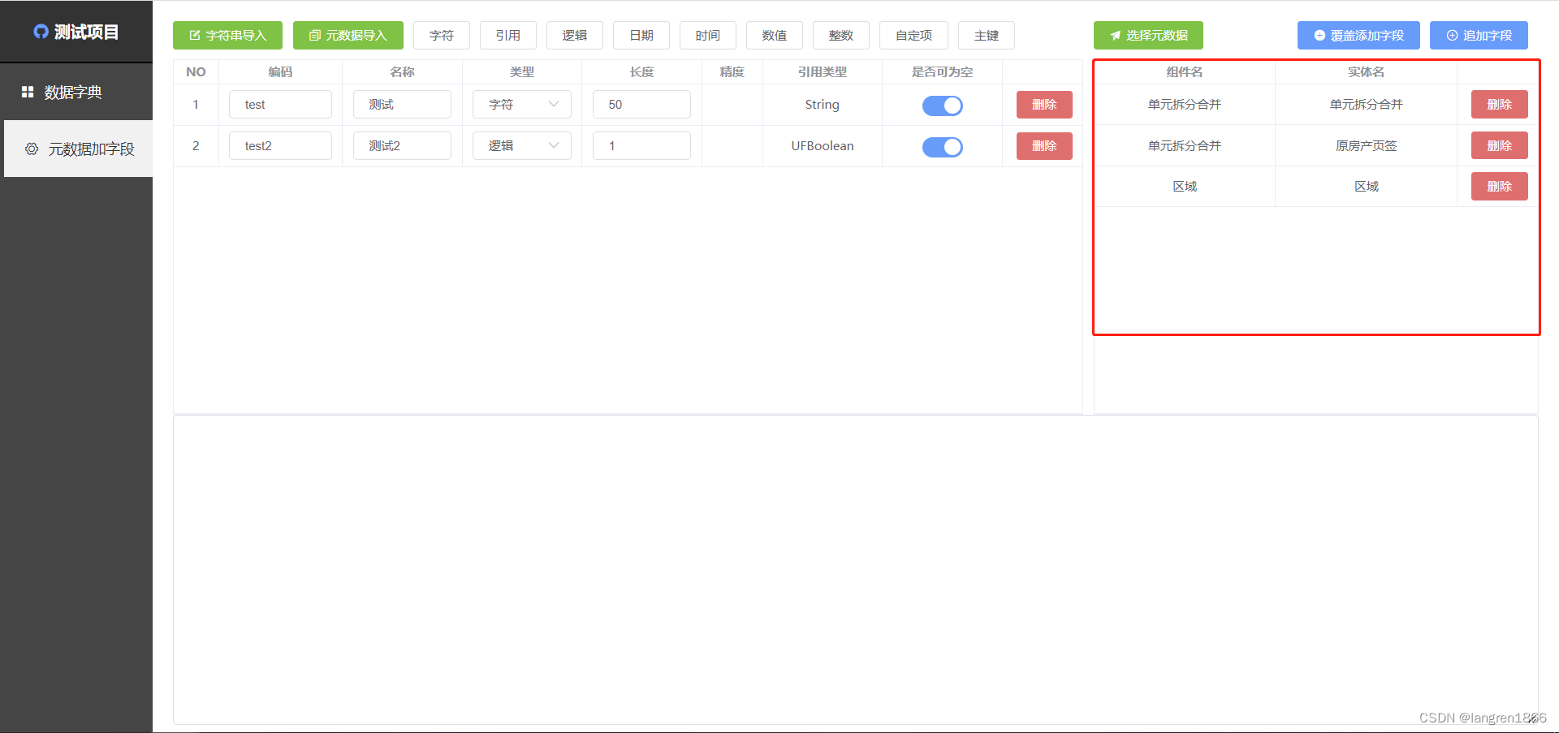Open the 字符 type dropdown in row 1
The height and width of the screenshot is (733, 1559).
pyautogui.click(x=522, y=105)
